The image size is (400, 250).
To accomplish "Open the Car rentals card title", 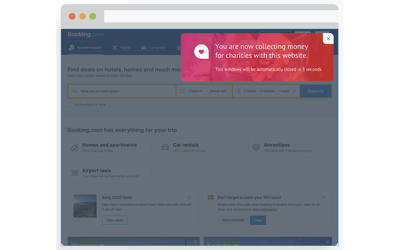I will pyautogui.click(x=186, y=145).
